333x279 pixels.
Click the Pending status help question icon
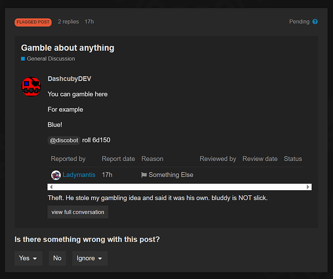click(315, 22)
